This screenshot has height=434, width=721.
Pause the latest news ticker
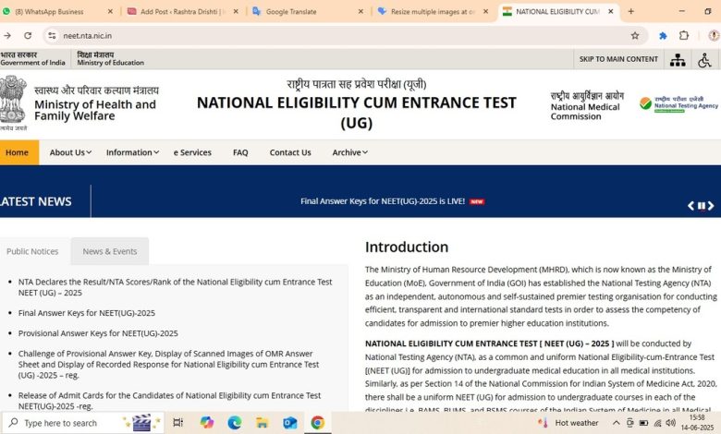click(702, 206)
